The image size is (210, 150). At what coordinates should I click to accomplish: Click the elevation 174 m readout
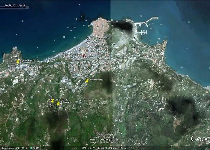coord(121,148)
